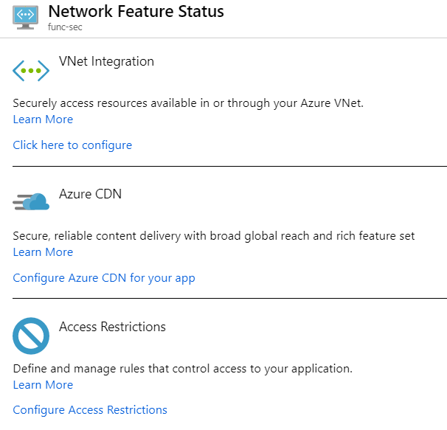Click the VNet Integration heading

coord(106,61)
